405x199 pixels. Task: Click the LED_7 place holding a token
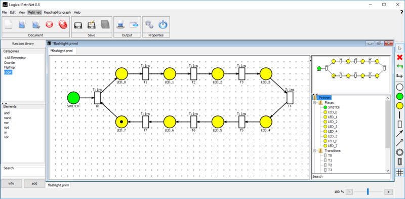(121, 122)
